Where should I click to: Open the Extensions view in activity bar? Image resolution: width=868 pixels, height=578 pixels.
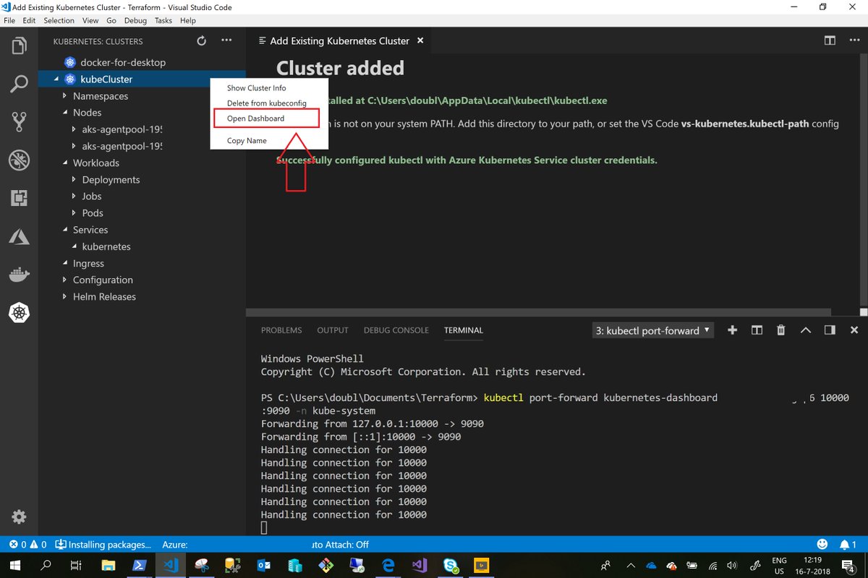tap(19, 197)
